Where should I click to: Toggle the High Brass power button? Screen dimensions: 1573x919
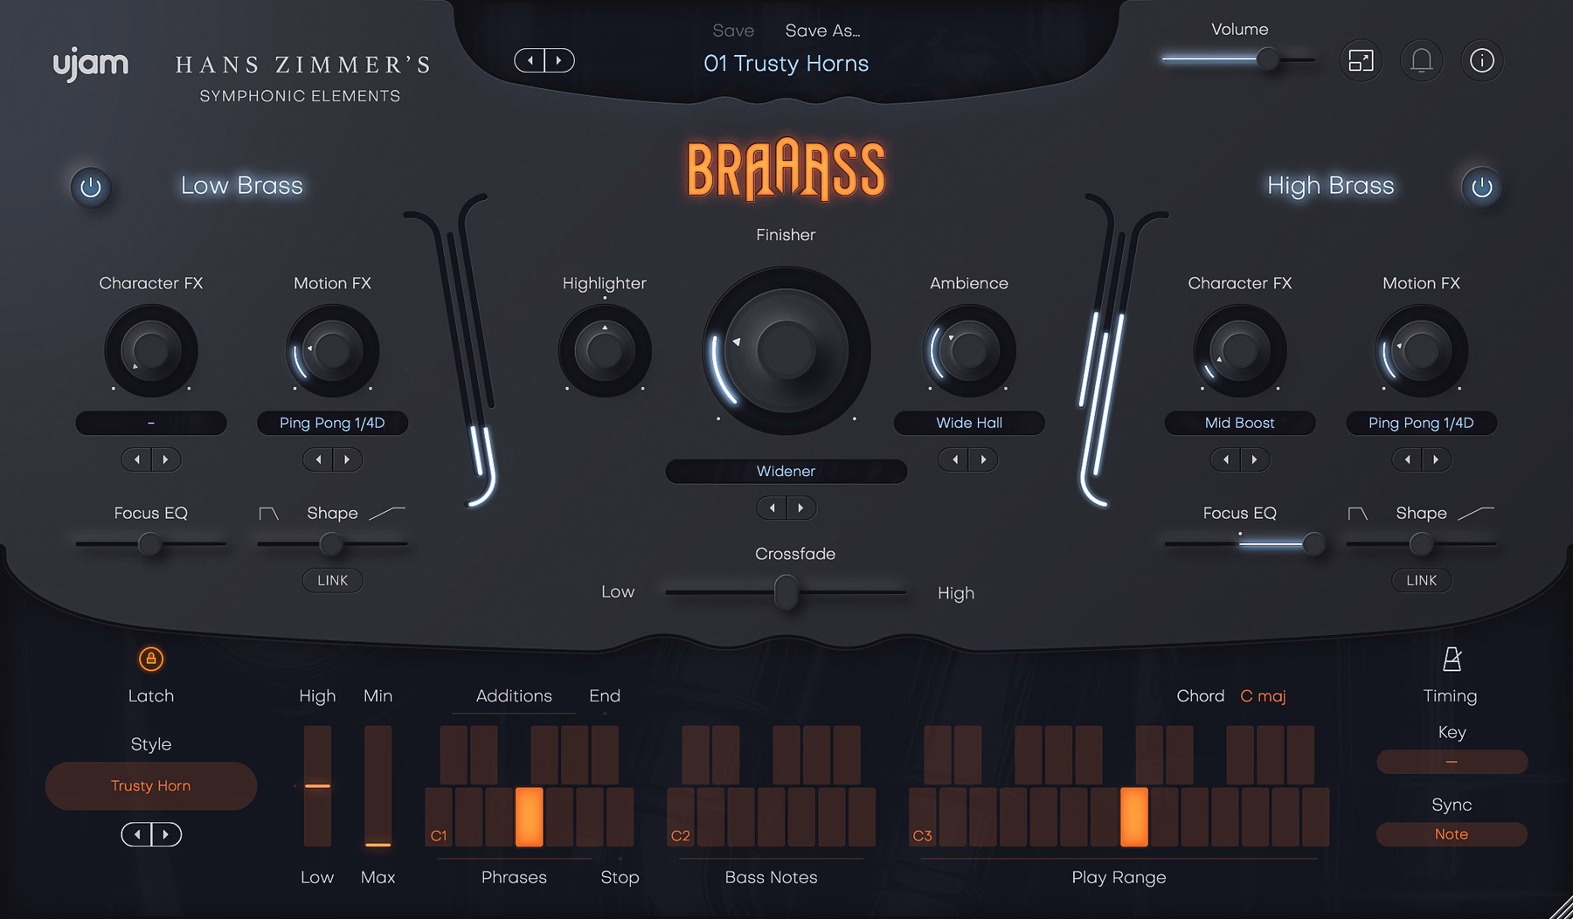(1481, 187)
